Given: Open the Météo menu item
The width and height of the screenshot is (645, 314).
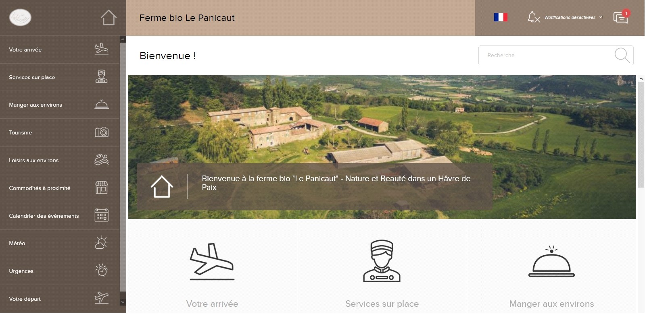Looking at the screenshot, I should point(60,244).
